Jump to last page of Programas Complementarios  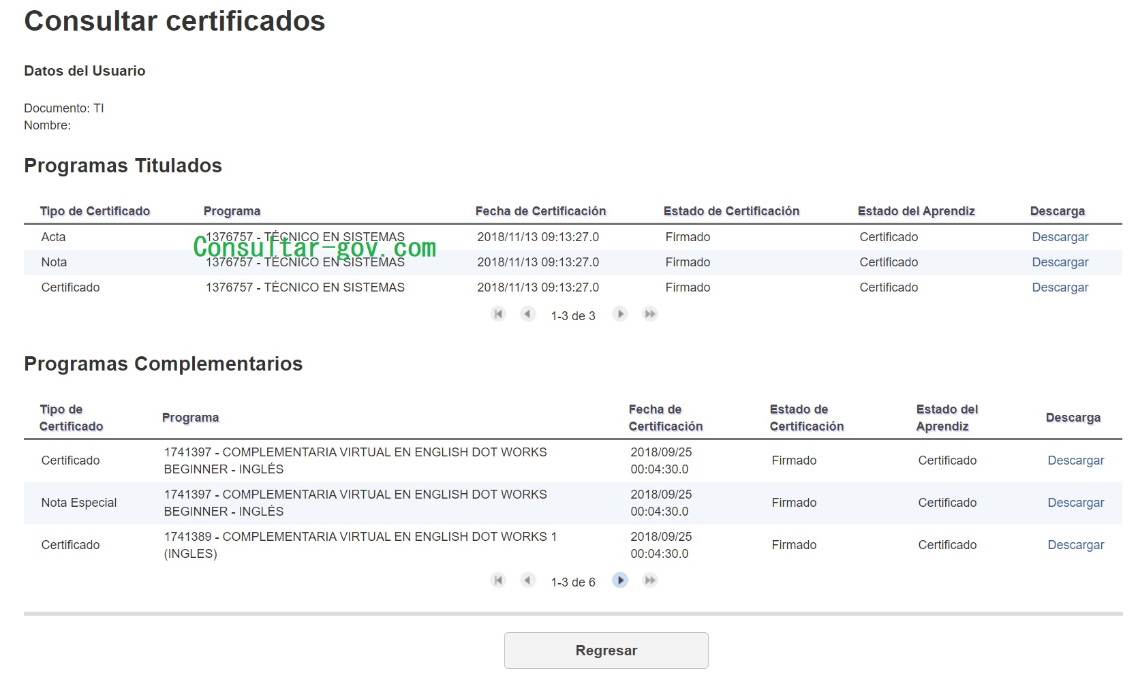(650, 580)
